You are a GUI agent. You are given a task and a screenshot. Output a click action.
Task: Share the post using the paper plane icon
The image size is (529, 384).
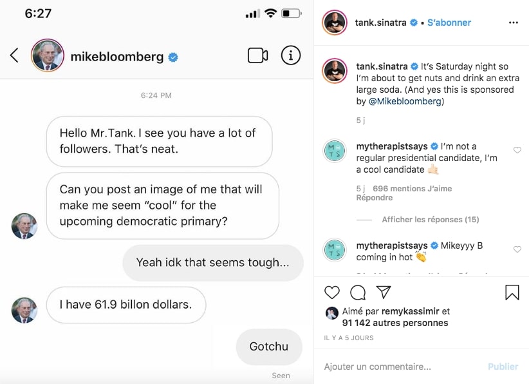pyautogui.click(x=382, y=293)
